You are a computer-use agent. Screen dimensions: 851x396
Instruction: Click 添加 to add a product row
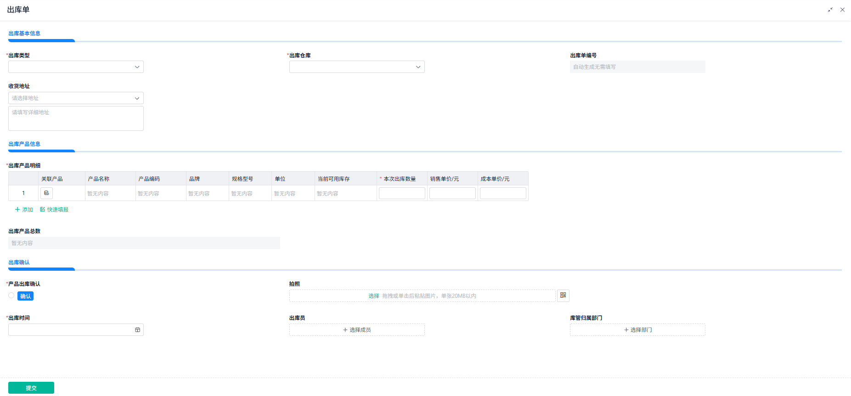pyautogui.click(x=24, y=210)
